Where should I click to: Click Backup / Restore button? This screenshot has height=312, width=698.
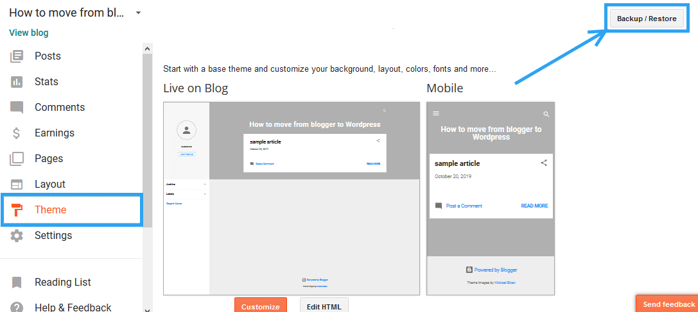[x=647, y=19]
